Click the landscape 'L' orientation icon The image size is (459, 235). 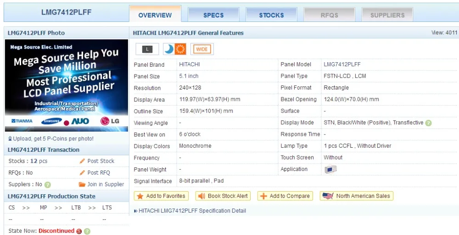pos(147,49)
